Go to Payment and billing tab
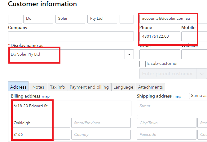The image size is (207, 142). tap(89, 87)
